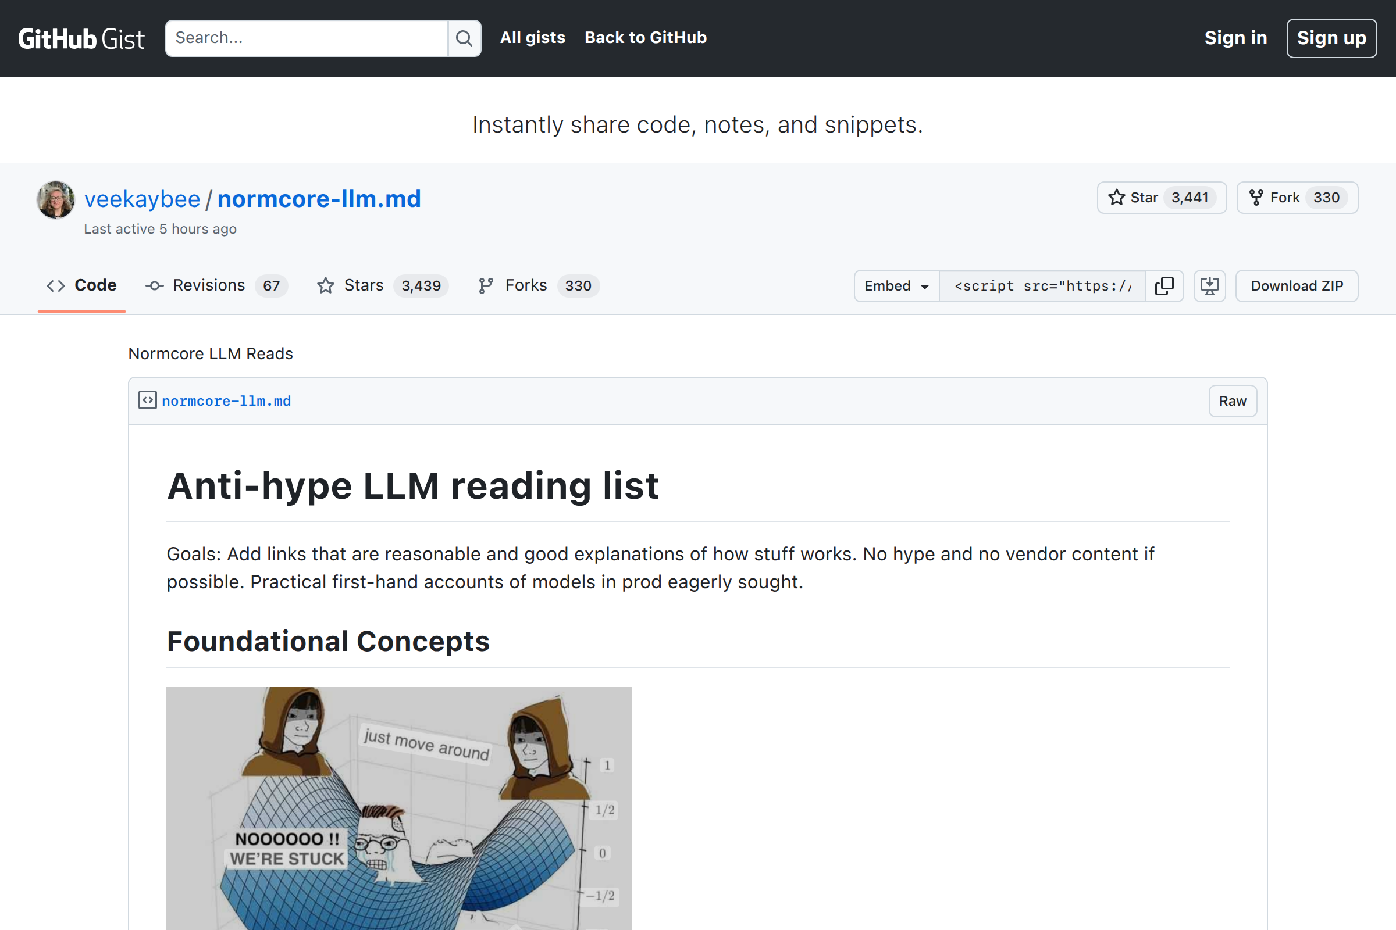Open the Stars tab

coord(382,285)
